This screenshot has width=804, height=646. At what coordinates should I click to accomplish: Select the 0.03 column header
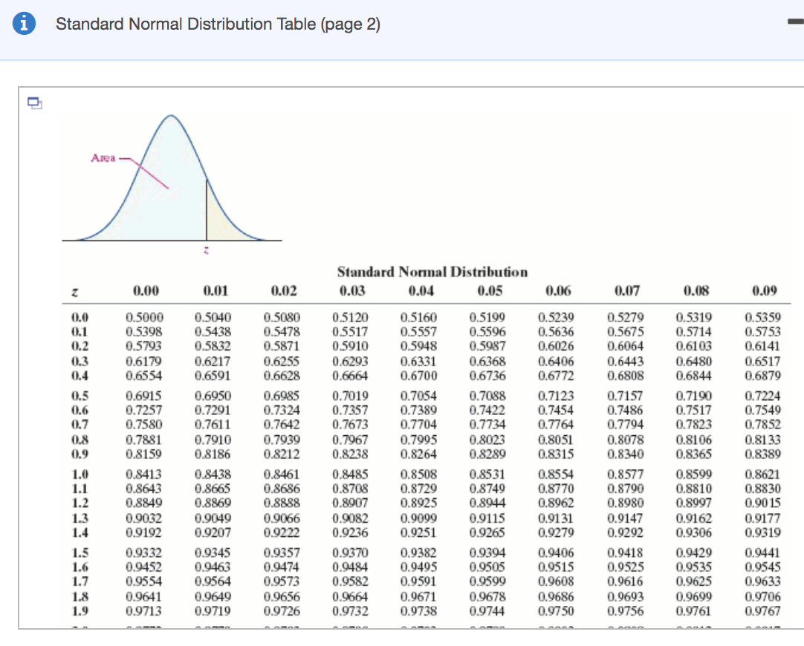click(352, 291)
